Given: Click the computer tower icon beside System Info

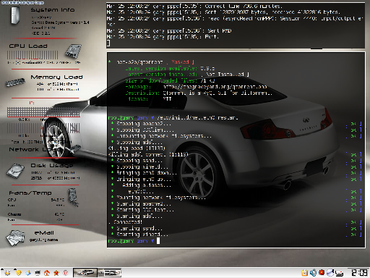Looking at the screenshot, I should (15, 15).
